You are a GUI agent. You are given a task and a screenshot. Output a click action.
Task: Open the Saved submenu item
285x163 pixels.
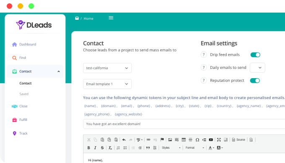point(24,94)
